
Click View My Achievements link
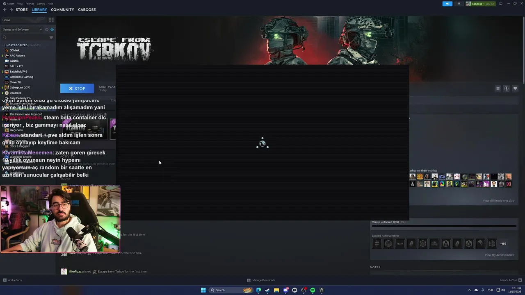pos(499,255)
